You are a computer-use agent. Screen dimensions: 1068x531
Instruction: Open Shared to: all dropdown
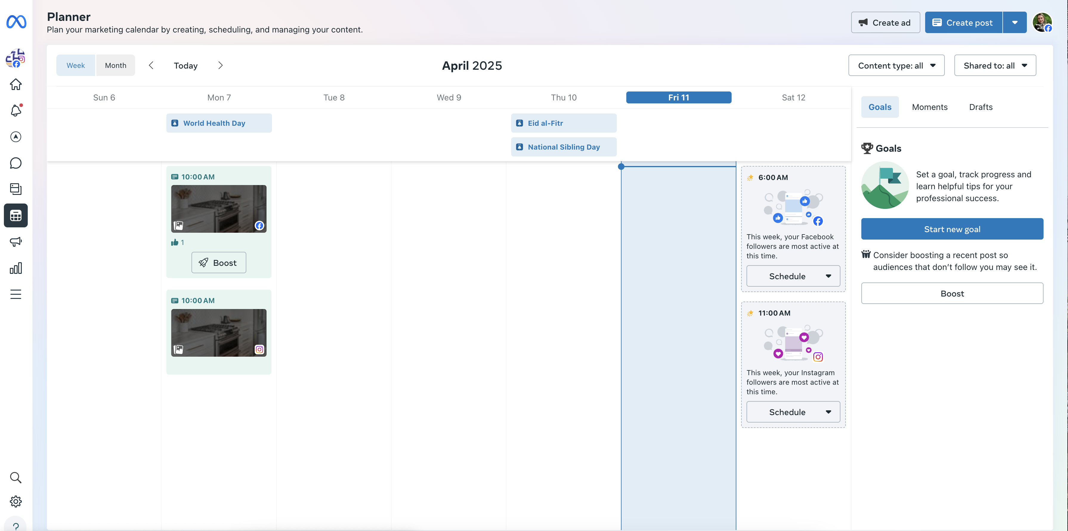pyautogui.click(x=995, y=66)
